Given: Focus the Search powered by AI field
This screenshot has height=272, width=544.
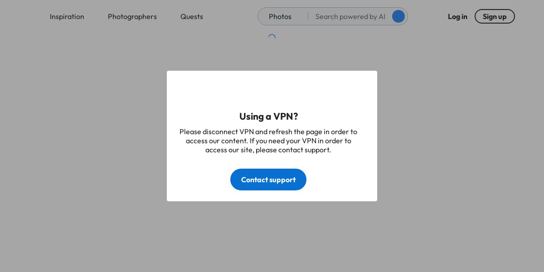Looking at the screenshot, I should [350, 16].
